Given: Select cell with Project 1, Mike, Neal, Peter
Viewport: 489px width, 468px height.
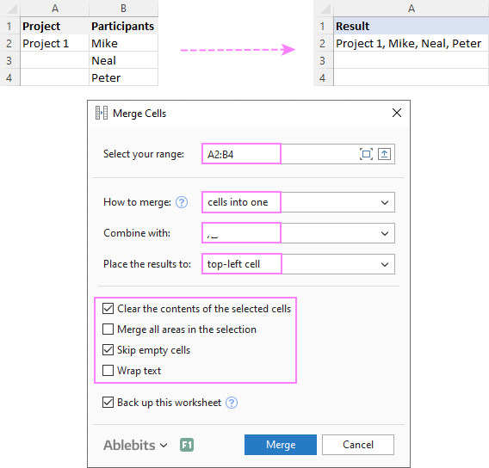Looking at the screenshot, I should (x=411, y=43).
